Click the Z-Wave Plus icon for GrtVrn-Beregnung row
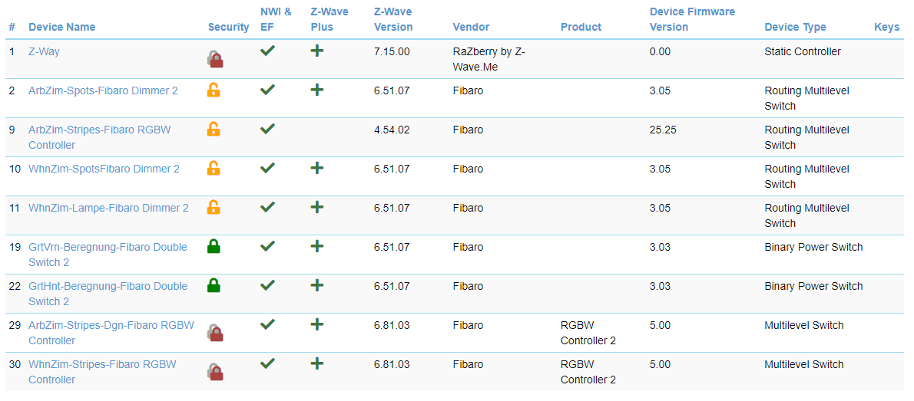This screenshot has height=401, width=914. coord(317,246)
